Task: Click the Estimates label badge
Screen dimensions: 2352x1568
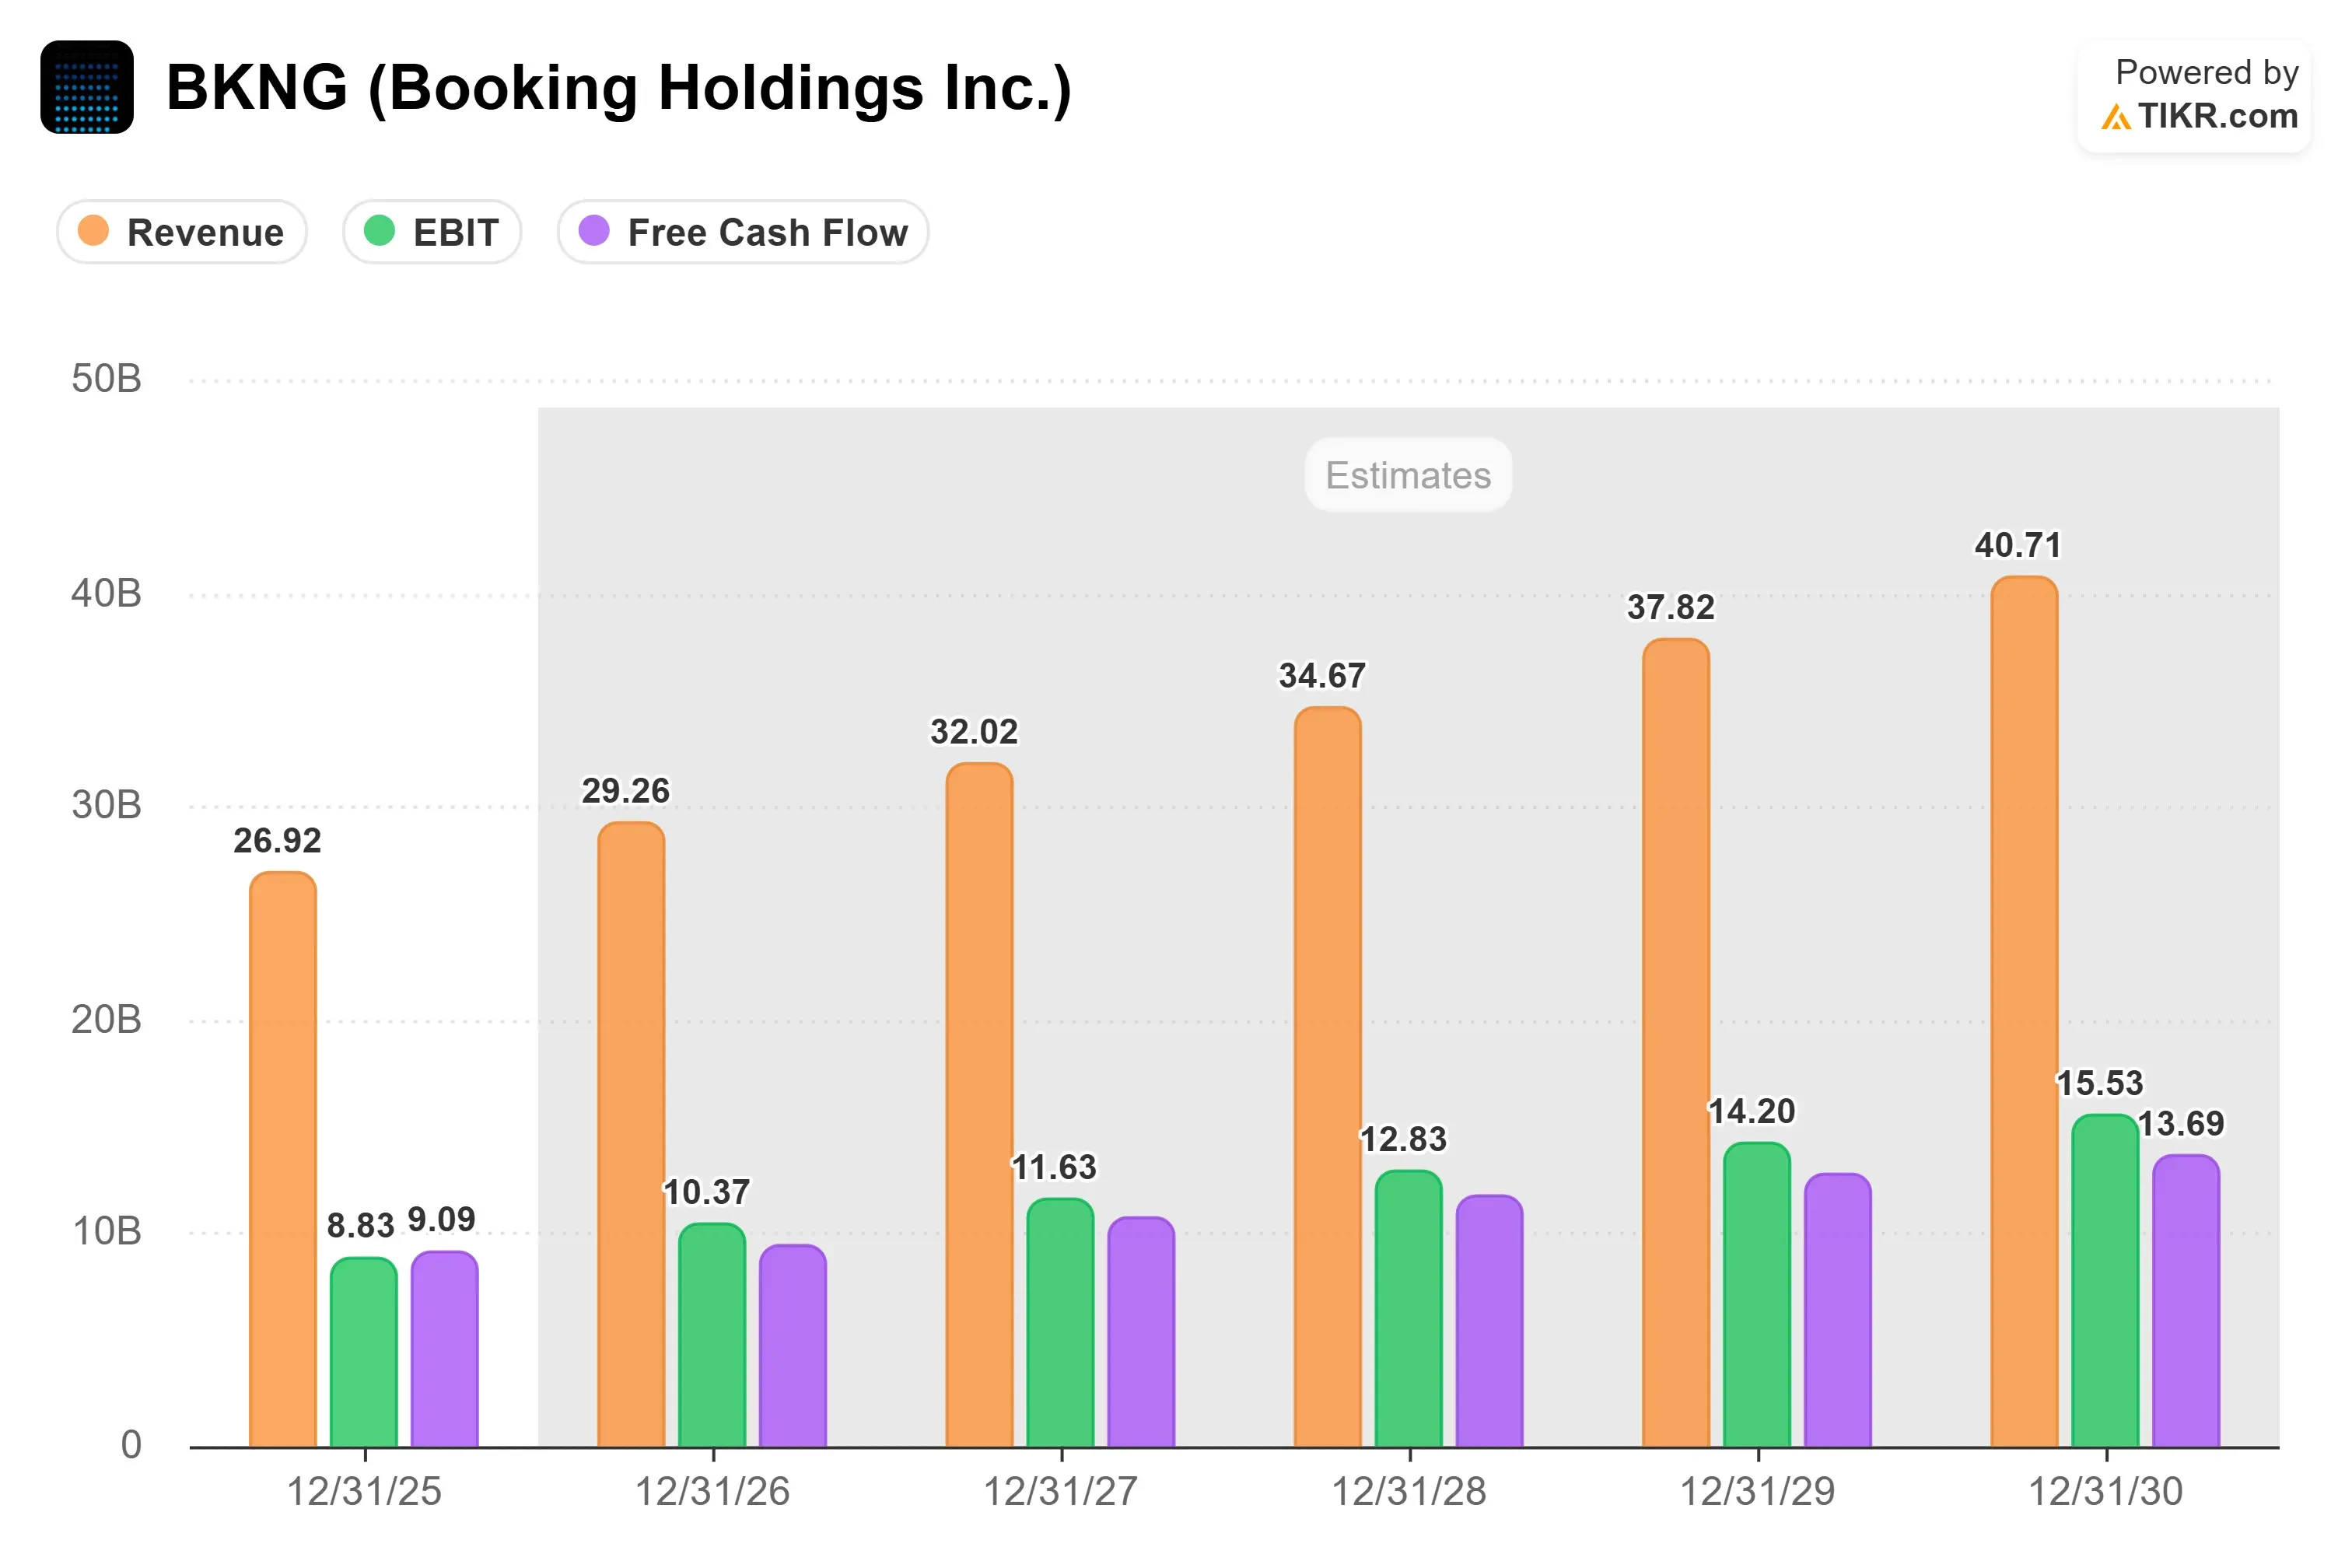Action: [1408, 475]
